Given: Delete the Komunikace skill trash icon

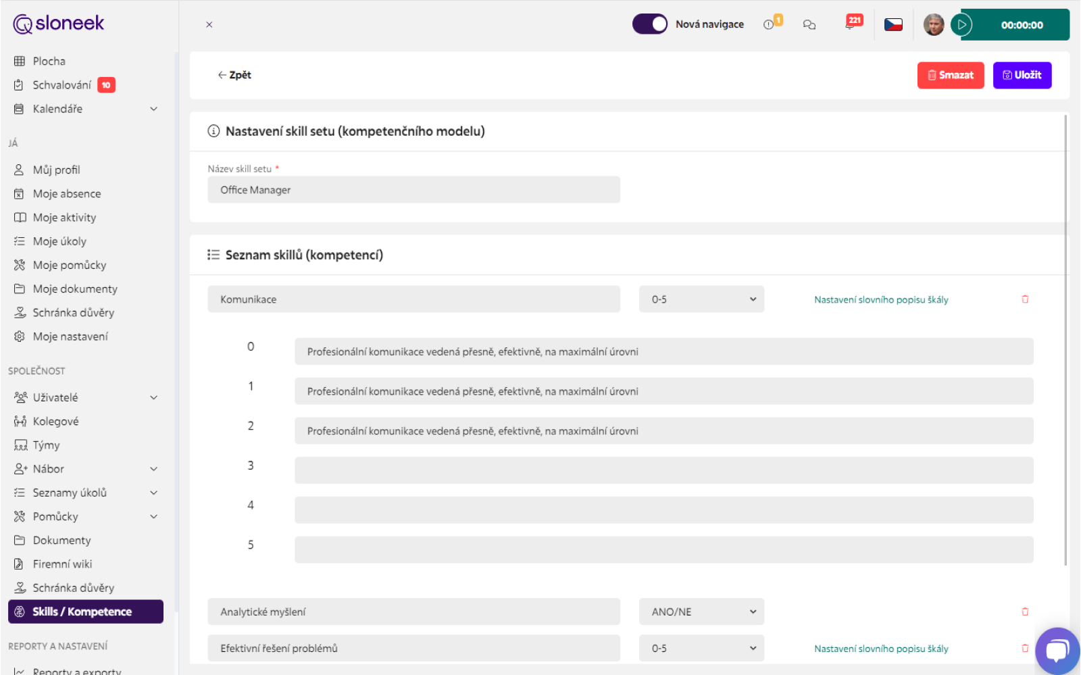Looking at the screenshot, I should coord(1025,299).
